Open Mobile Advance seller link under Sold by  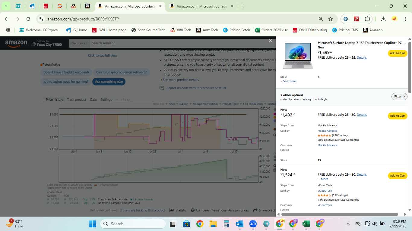pyautogui.click(x=327, y=131)
